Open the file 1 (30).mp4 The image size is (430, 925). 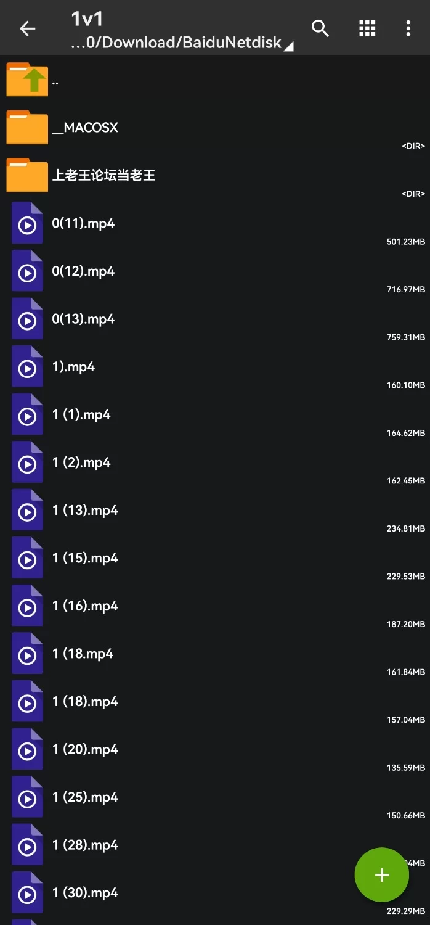85,893
